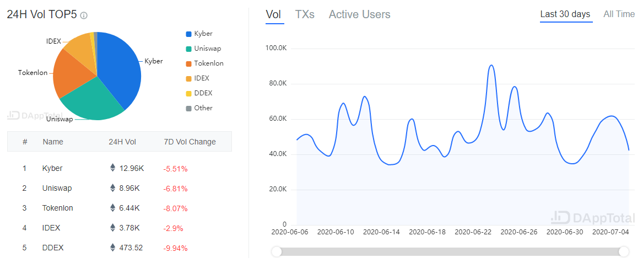Toggle Uniswap legend color swatch

pos(188,49)
